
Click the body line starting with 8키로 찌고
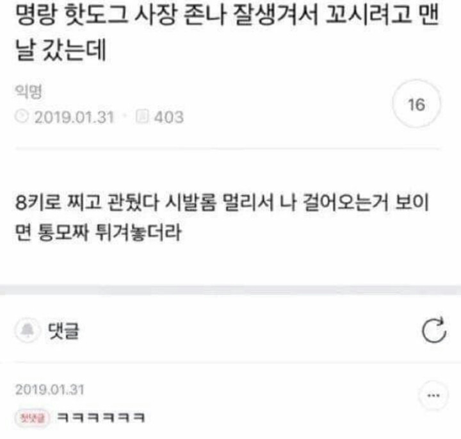click(x=222, y=202)
